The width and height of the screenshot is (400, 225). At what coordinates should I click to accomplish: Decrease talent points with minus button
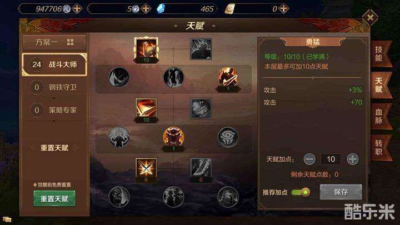pos(309,159)
